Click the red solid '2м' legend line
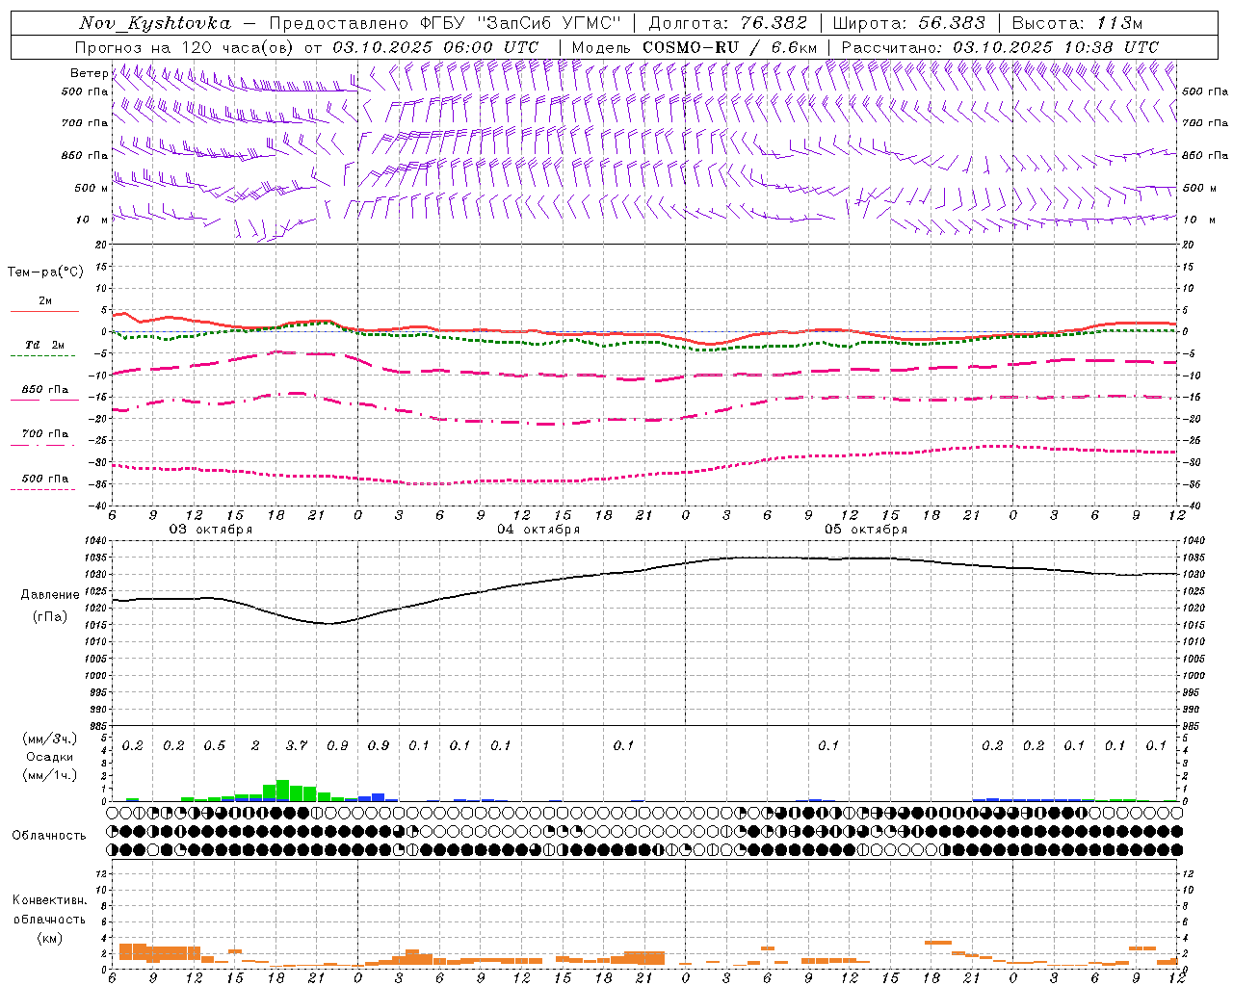 [44, 312]
